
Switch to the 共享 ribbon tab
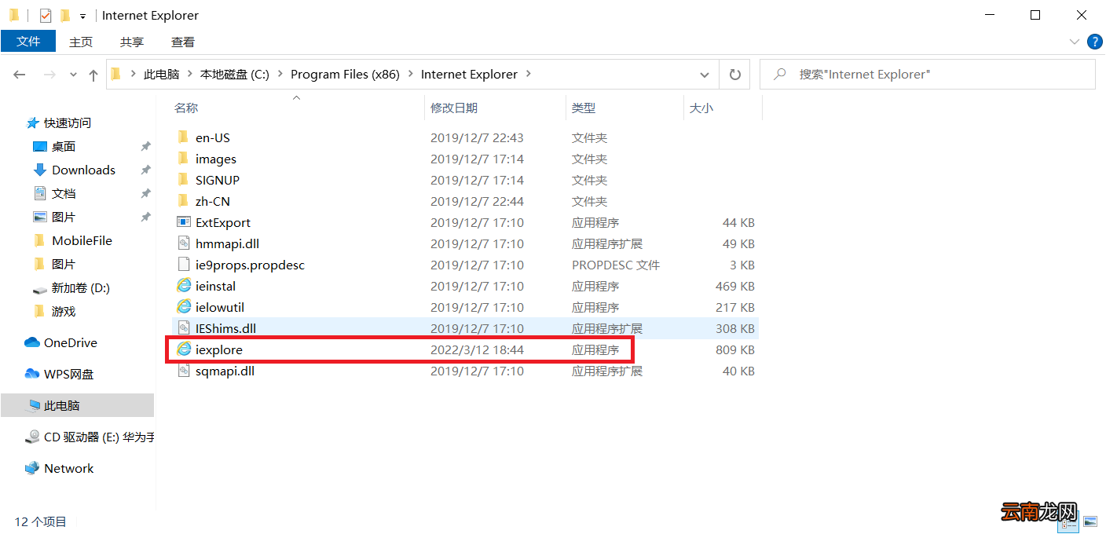132,42
